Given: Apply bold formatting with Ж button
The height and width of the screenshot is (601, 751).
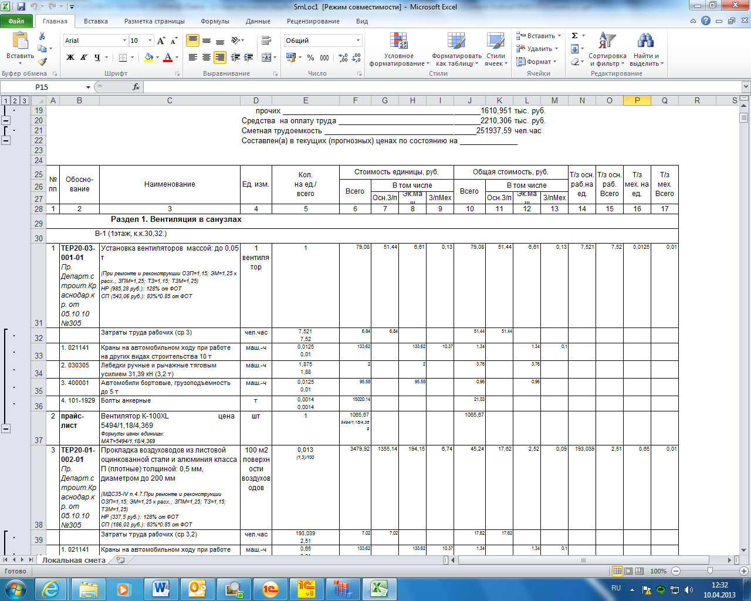Looking at the screenshot, I should click(70, 58).
